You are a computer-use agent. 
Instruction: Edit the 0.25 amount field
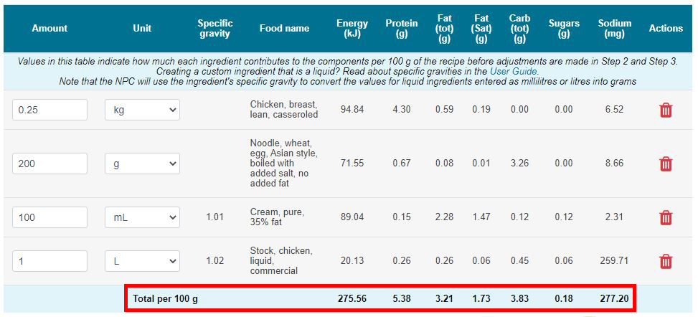49,110
